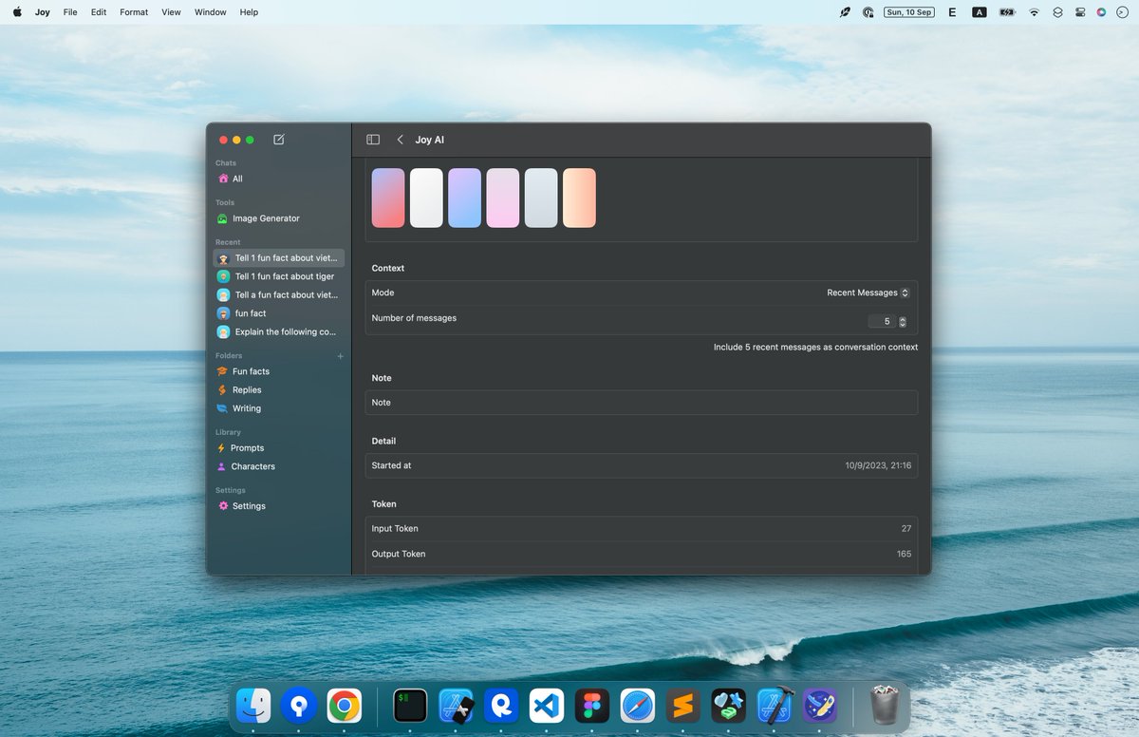Open Safari from the dock
The width and height of the screenshot is (1139, 737).
click(x=638, y=706)
